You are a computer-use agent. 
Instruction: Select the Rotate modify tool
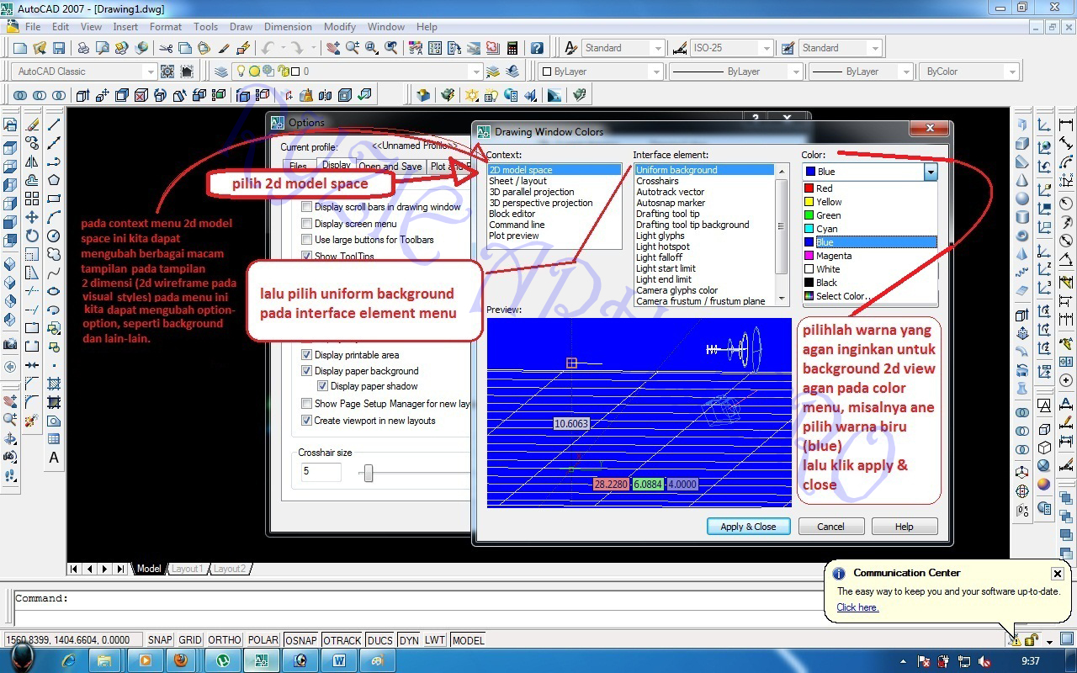32,236
